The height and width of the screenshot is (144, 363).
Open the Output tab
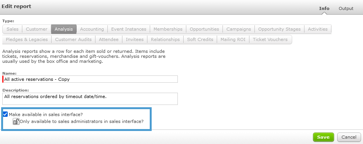346,8
